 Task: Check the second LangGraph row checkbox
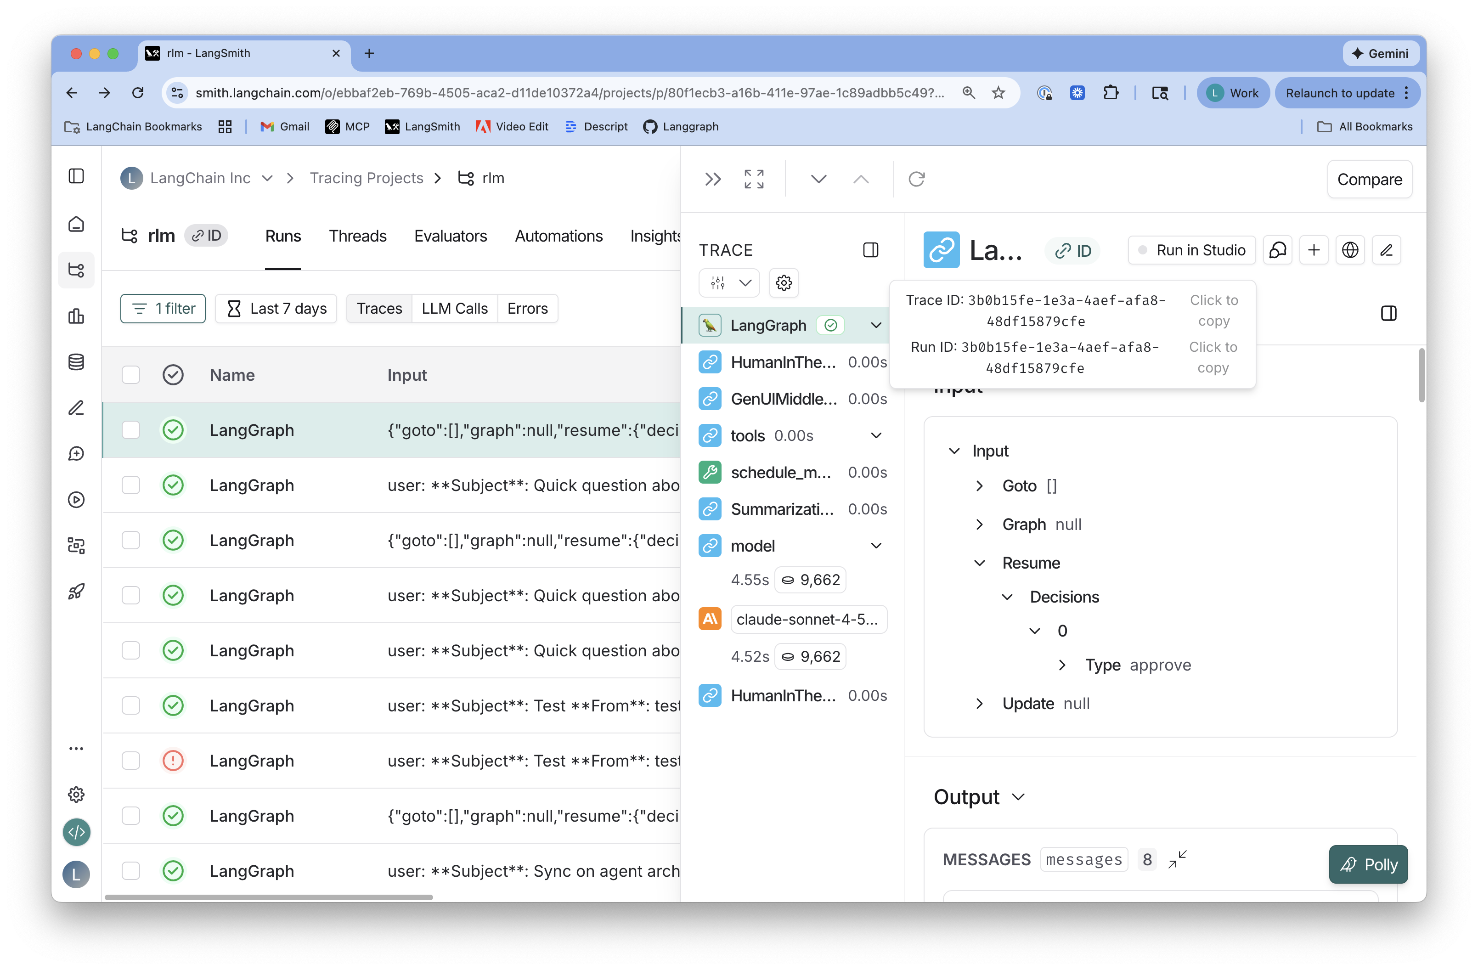(x=130, y=485)
